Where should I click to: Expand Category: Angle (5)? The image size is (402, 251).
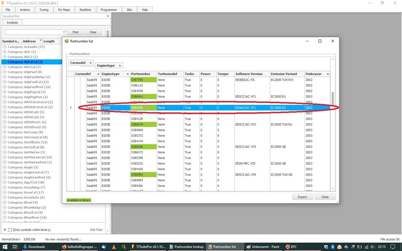[4, 167]
